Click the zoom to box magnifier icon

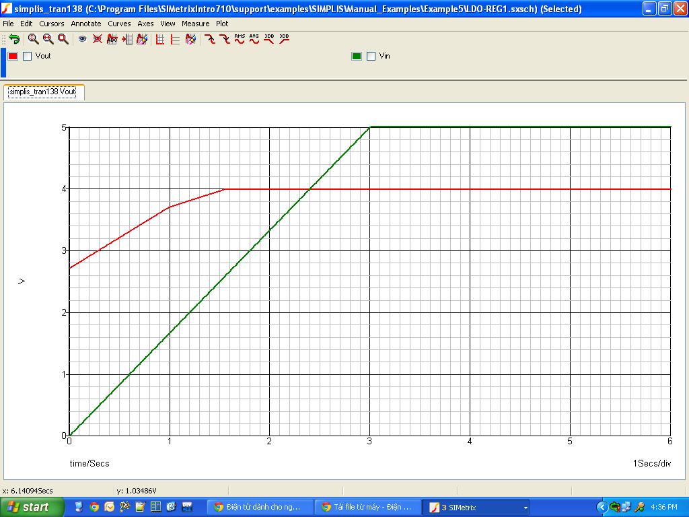click(x=63, y=39)
